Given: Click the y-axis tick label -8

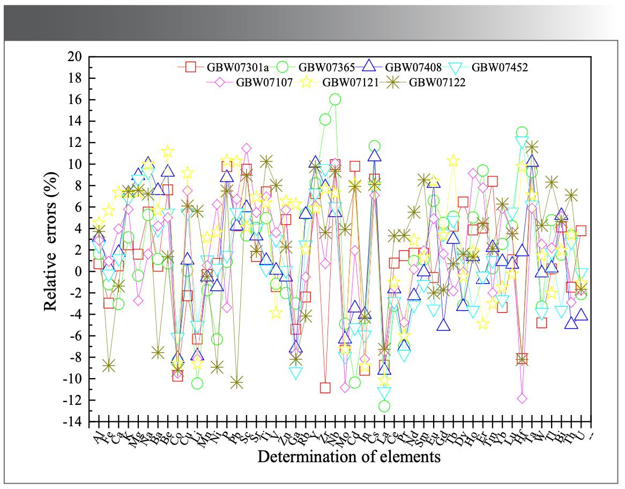Looking at the screenshot, I should 76,358.
